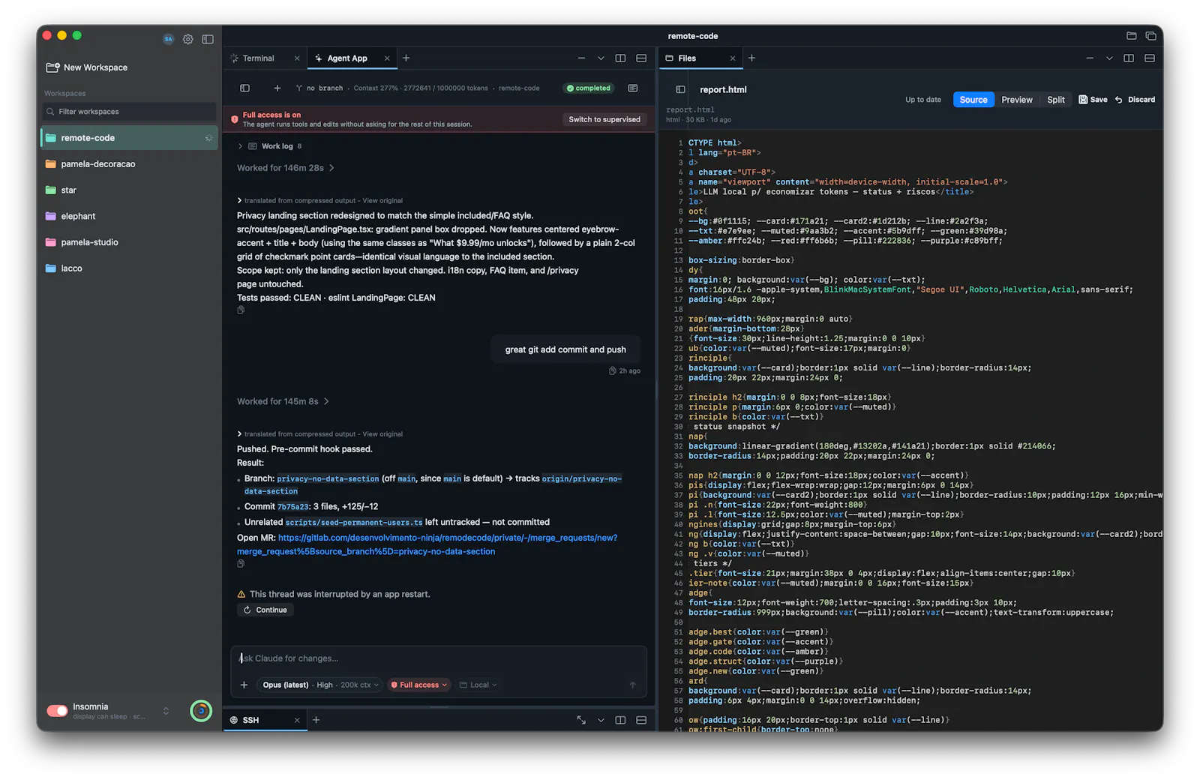Switch to Source view
The width and height of the screenshot is (1200, 780).
[x=973, y=100]
